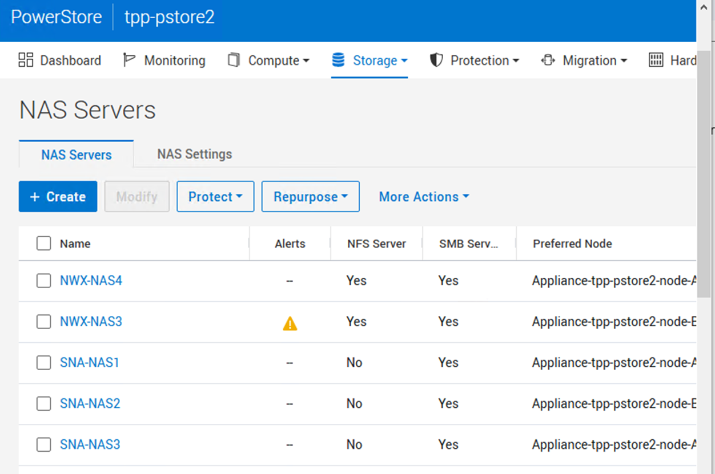Sort by the SMB Server column header
This screenshot has width=715, height=474.
point(469,244)
